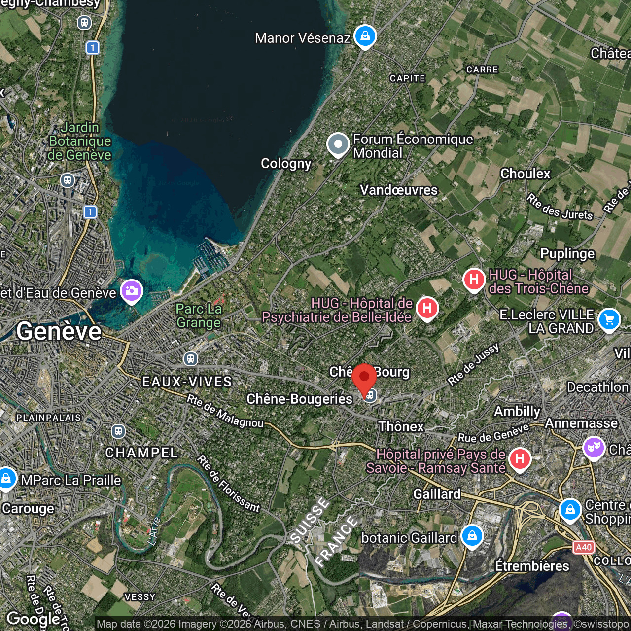Click the red location pin marker
Image resolution: width=631 pixels, height=631 pixels.
pyautogui.click(x=364, y=380)
